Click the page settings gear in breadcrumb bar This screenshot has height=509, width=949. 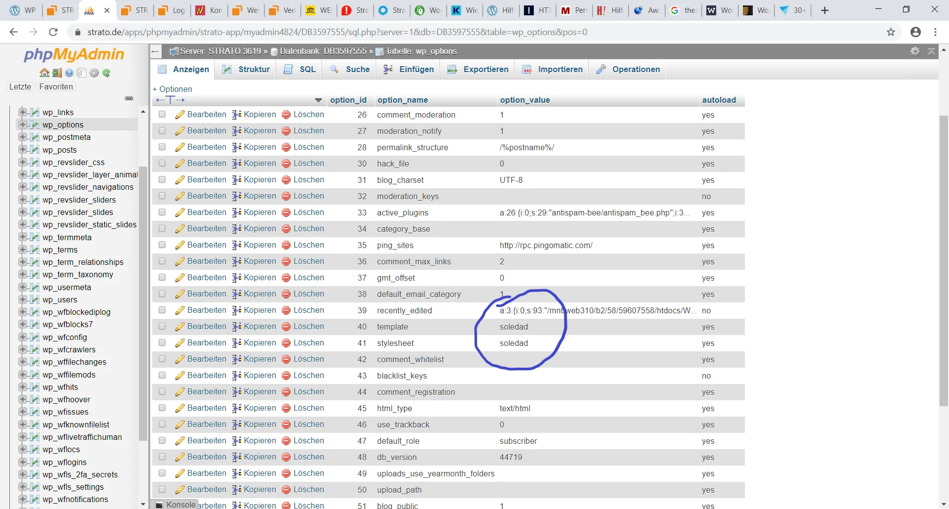click(915, 51)
